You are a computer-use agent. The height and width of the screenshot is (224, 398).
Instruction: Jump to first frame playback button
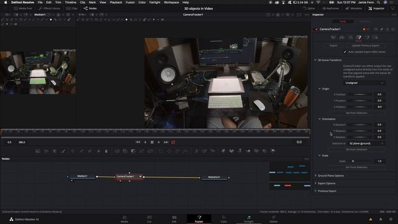pyautogui.click(x=138, y=142)
